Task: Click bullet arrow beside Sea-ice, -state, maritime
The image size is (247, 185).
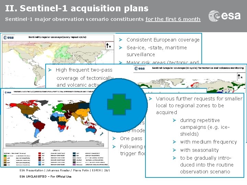Action: (x=121, y=48)
